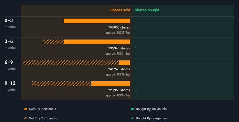Click the solid orange 0–3 months bar
The width and height of the screenshot is (239, 122).
click(x=97, y=21)
